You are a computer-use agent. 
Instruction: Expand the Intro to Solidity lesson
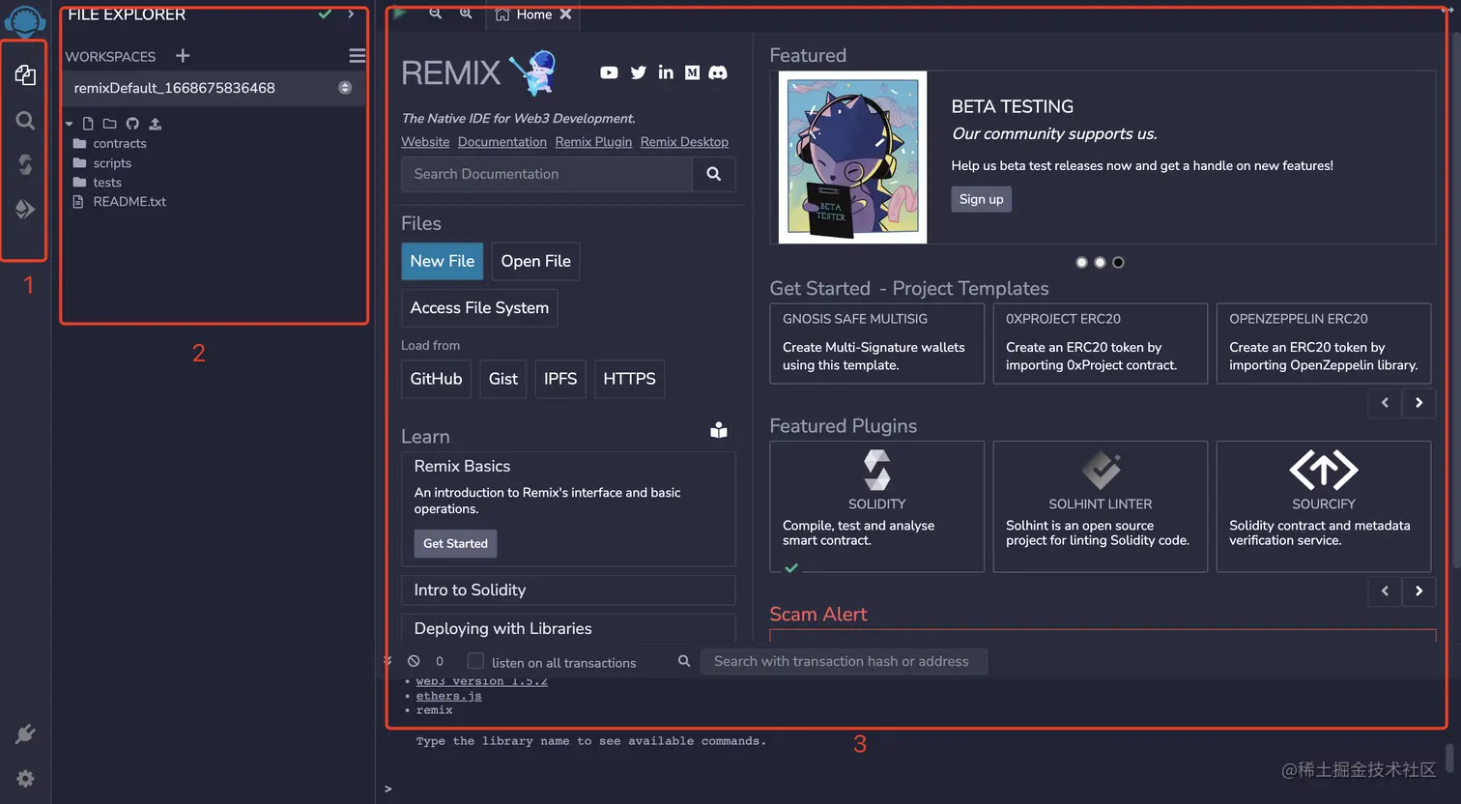[568, 590]
